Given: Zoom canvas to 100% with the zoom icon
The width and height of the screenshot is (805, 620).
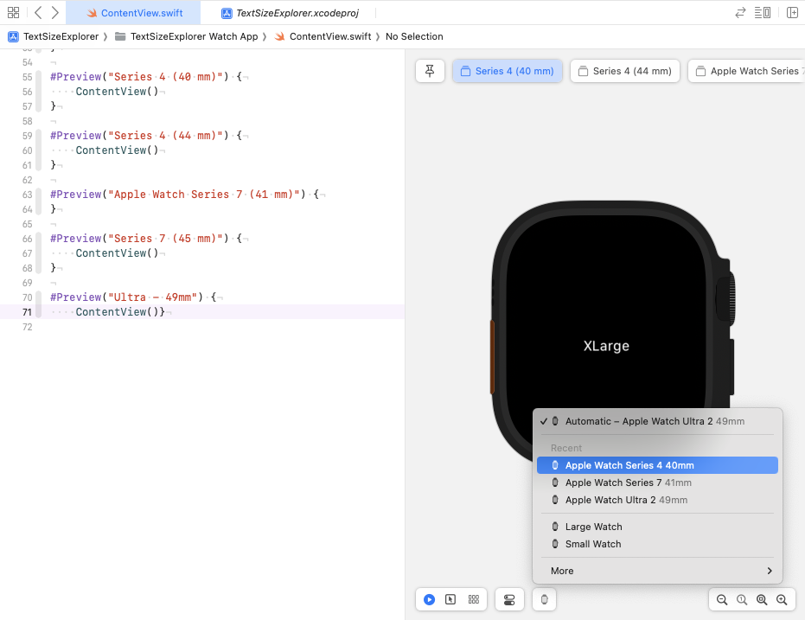Looking at the screenshot, I should coord(742,599).
